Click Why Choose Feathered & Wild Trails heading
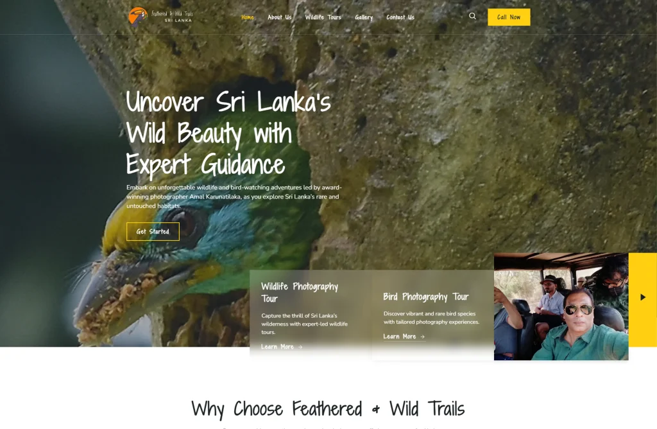The width and height of the screenshot is (657, 429). click(328, 409)
